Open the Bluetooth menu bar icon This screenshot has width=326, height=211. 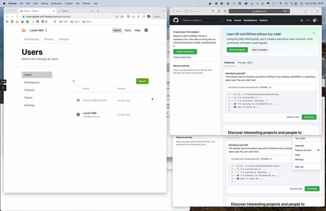[x=257, y=4]
